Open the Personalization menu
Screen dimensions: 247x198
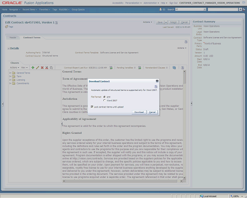click(133, 3)
